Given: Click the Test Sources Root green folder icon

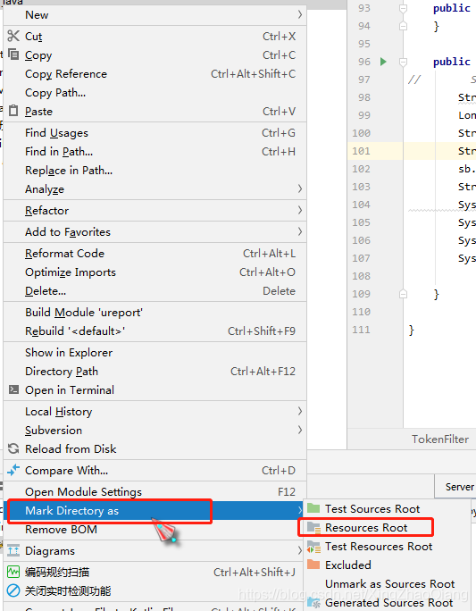Looking at the screenshot, I should (x=313, y=508).
